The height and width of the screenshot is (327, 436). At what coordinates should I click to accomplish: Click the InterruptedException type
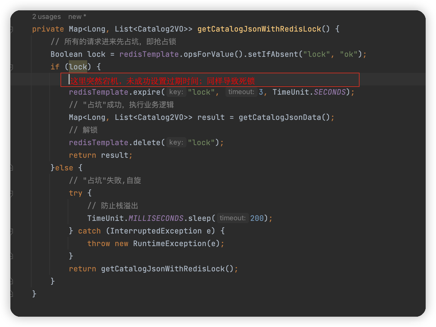point(156,231)
